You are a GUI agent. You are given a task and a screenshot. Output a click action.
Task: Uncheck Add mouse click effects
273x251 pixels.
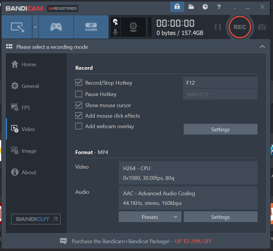(x=79, y=115)
